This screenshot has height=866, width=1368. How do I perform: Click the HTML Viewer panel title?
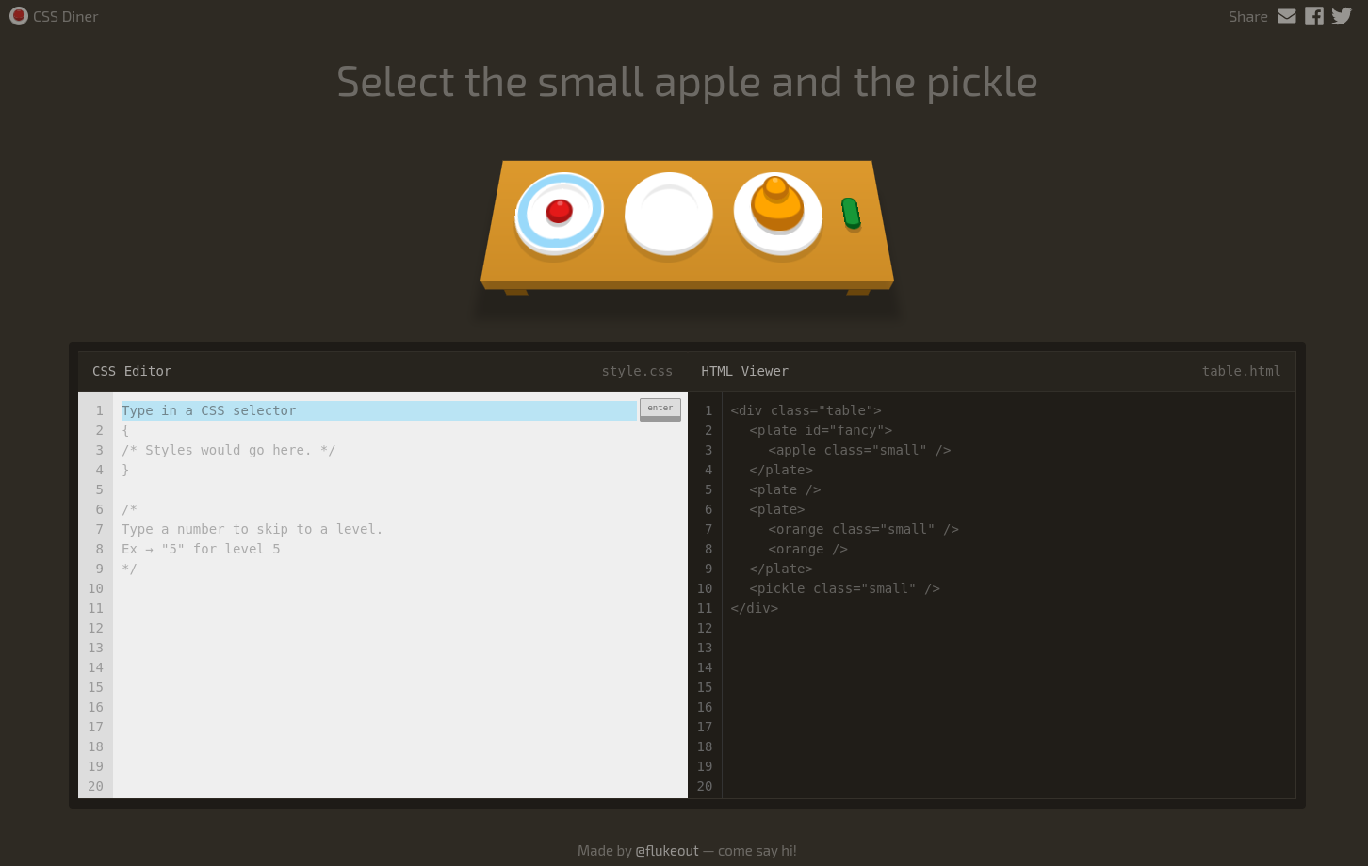point(744,371)
